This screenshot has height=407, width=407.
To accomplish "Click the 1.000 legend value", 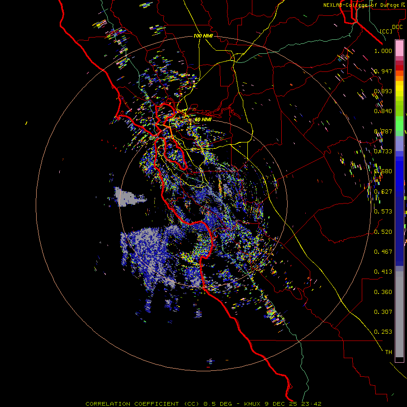I will 383,51.
